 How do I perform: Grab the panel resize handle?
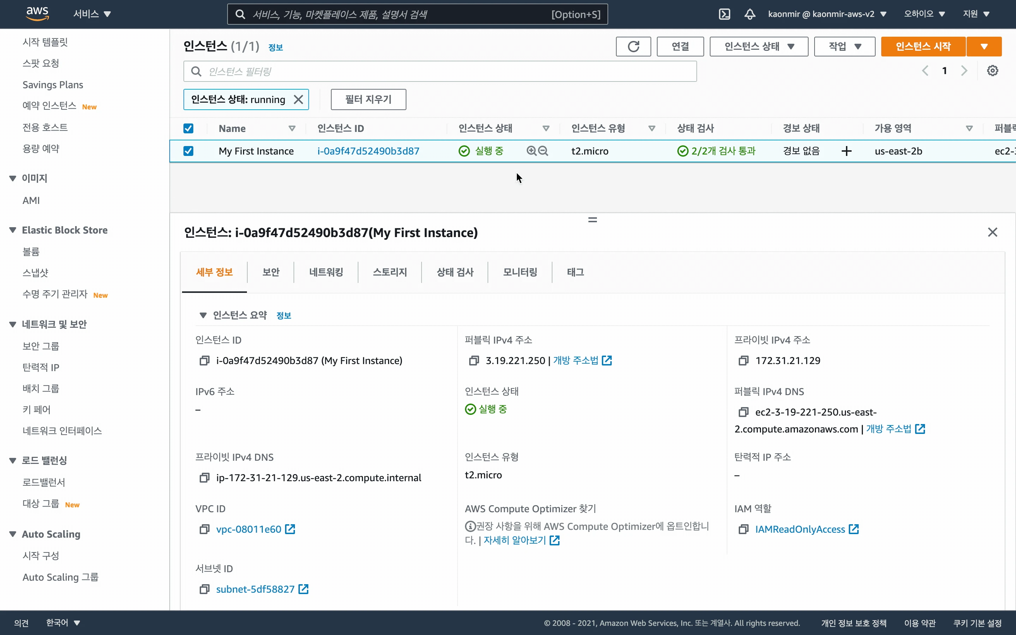592,220
